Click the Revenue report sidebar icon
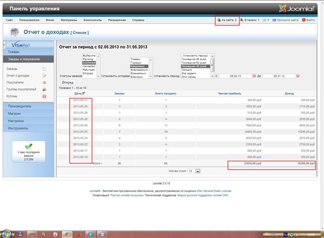The image size is (324, 238). pyautogui.click(x=45, y=76)
